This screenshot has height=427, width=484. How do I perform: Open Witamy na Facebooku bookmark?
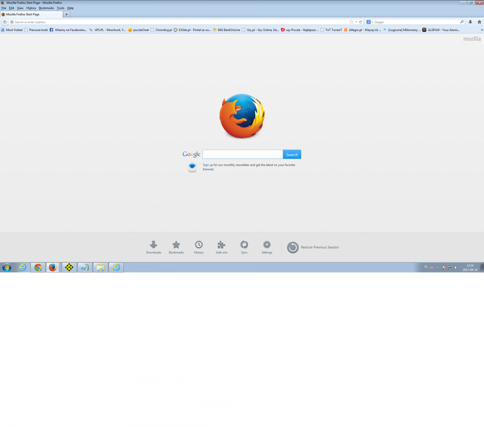pos(68,30)
